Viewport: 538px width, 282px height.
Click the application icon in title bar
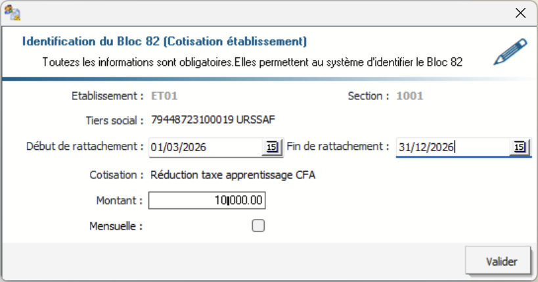pyautogui.click(x=12, y=12)
